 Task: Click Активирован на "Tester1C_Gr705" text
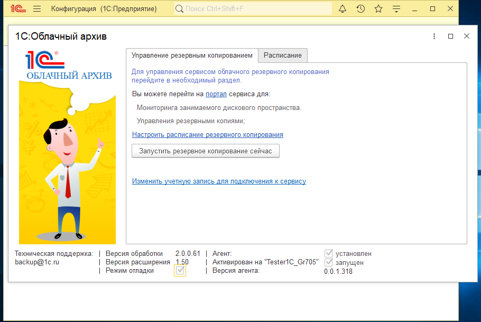pyautogui.click(x=265, y=262)
